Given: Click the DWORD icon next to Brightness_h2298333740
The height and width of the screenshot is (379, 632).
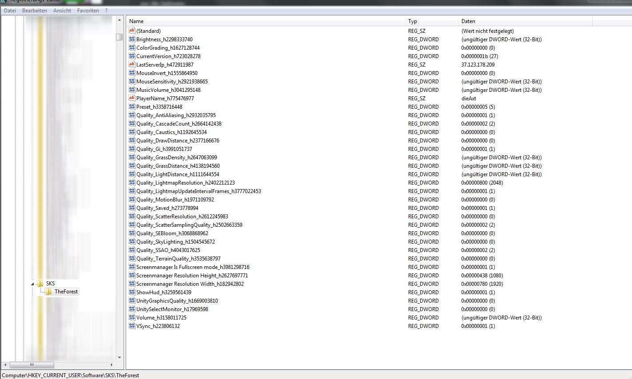Looking at the screenshot, I should point(131,39).
